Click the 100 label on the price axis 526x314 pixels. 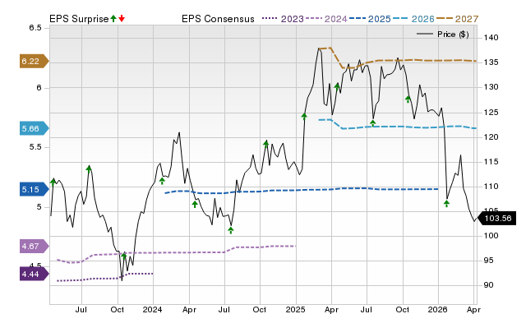click(x=491, y=235)
